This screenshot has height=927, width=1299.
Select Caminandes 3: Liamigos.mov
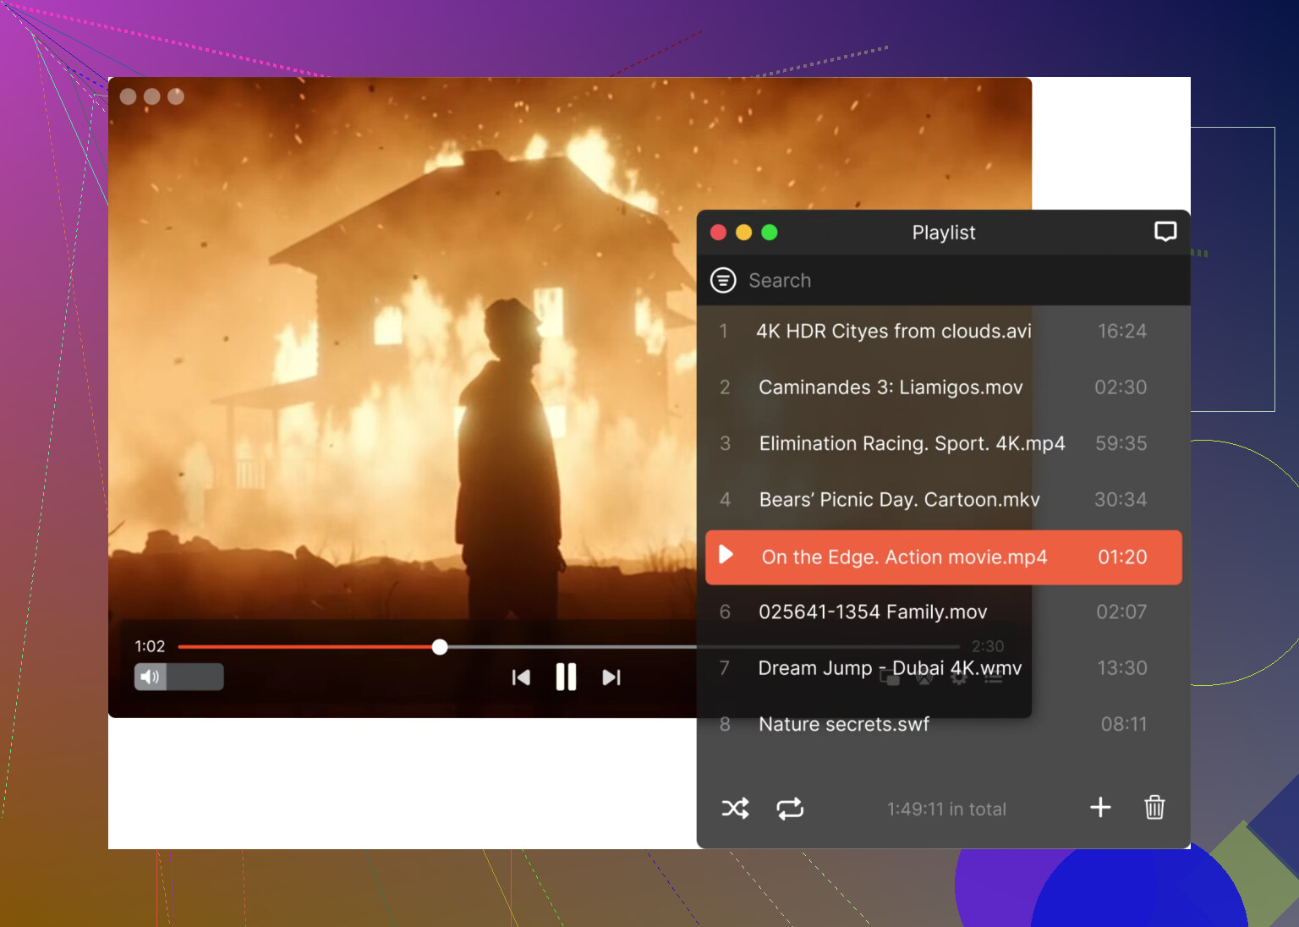(891, 387)
